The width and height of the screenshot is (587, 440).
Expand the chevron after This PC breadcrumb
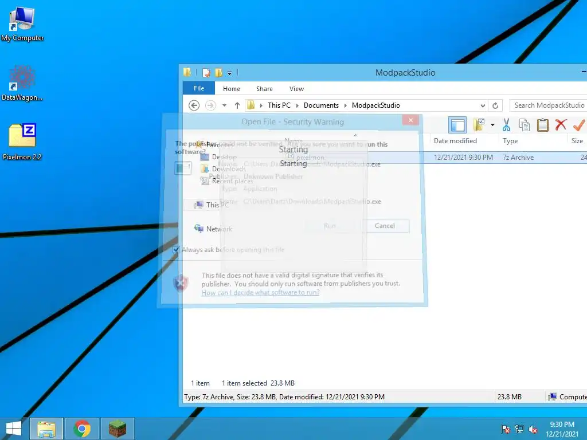[298, 105]
